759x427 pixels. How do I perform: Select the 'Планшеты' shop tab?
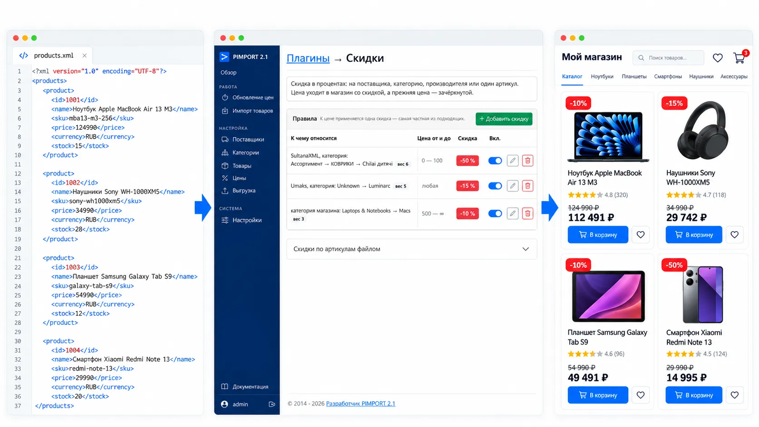tap(634, 76)
